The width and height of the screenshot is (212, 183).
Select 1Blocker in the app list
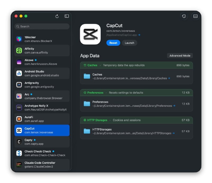(42, 39)
